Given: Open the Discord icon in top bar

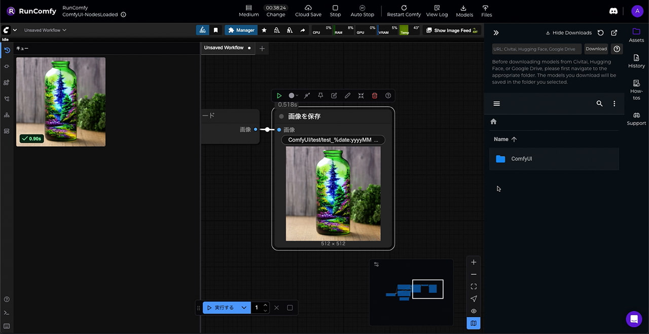Looking at the screenshot, I should 614,11.
